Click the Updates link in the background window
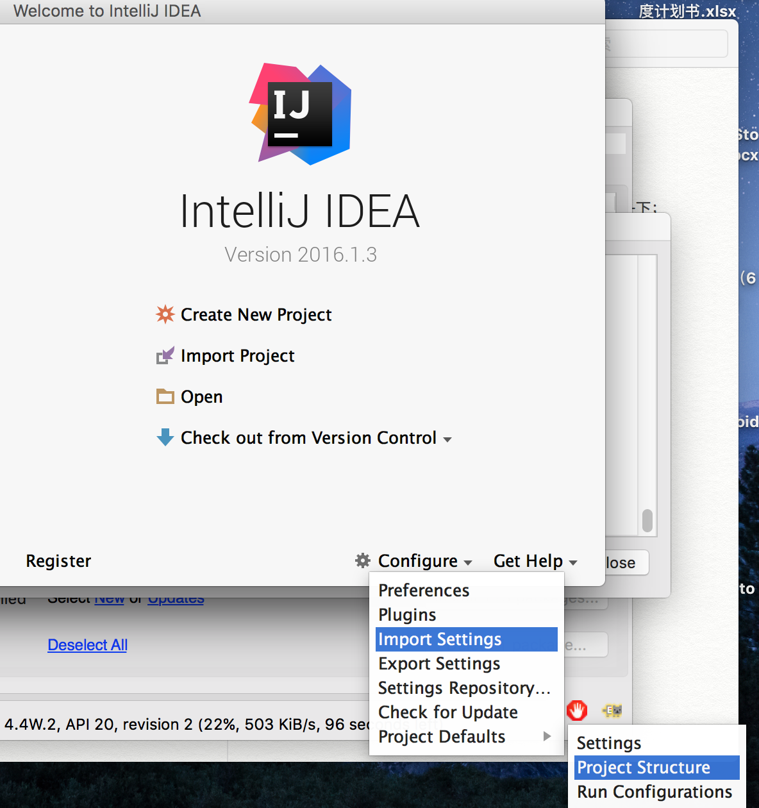The image size is (759, 808). (176, 600)
